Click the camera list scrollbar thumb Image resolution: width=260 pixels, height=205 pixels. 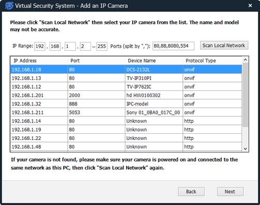click(246, 95)
